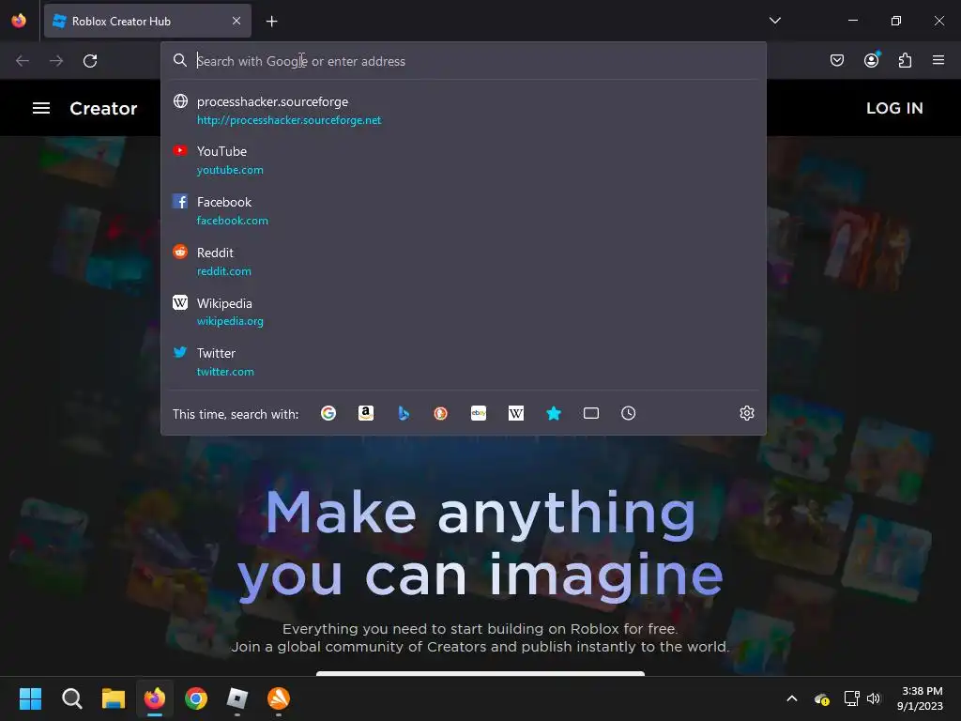This screenshot has height=721, width=961.
Task: Close the Roblox Creator Hub tab
Action: pyautogui.click(x=236, y=21)
